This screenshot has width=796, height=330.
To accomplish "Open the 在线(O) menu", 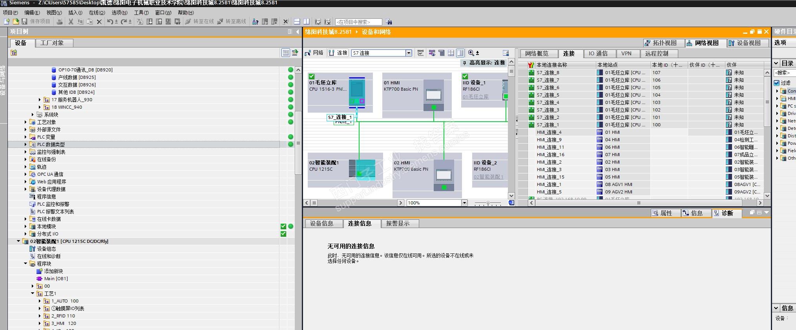I will [97, 13].
